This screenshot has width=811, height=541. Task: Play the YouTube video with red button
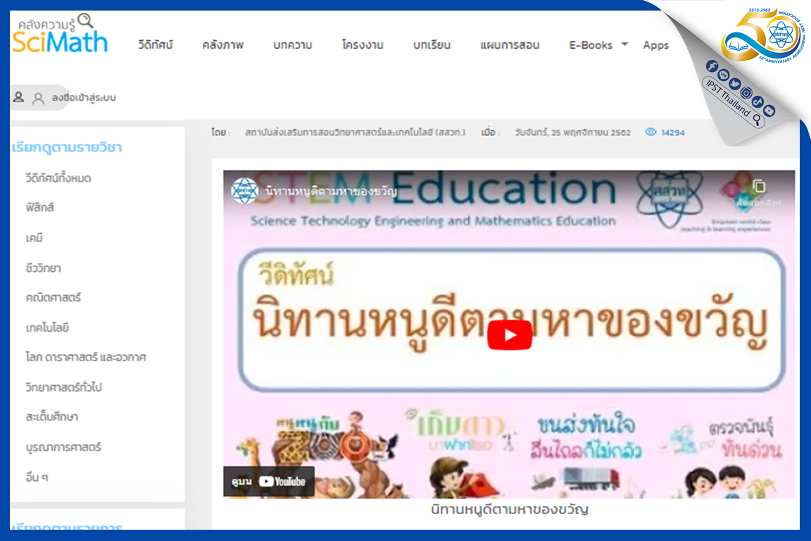click(510, 335)
